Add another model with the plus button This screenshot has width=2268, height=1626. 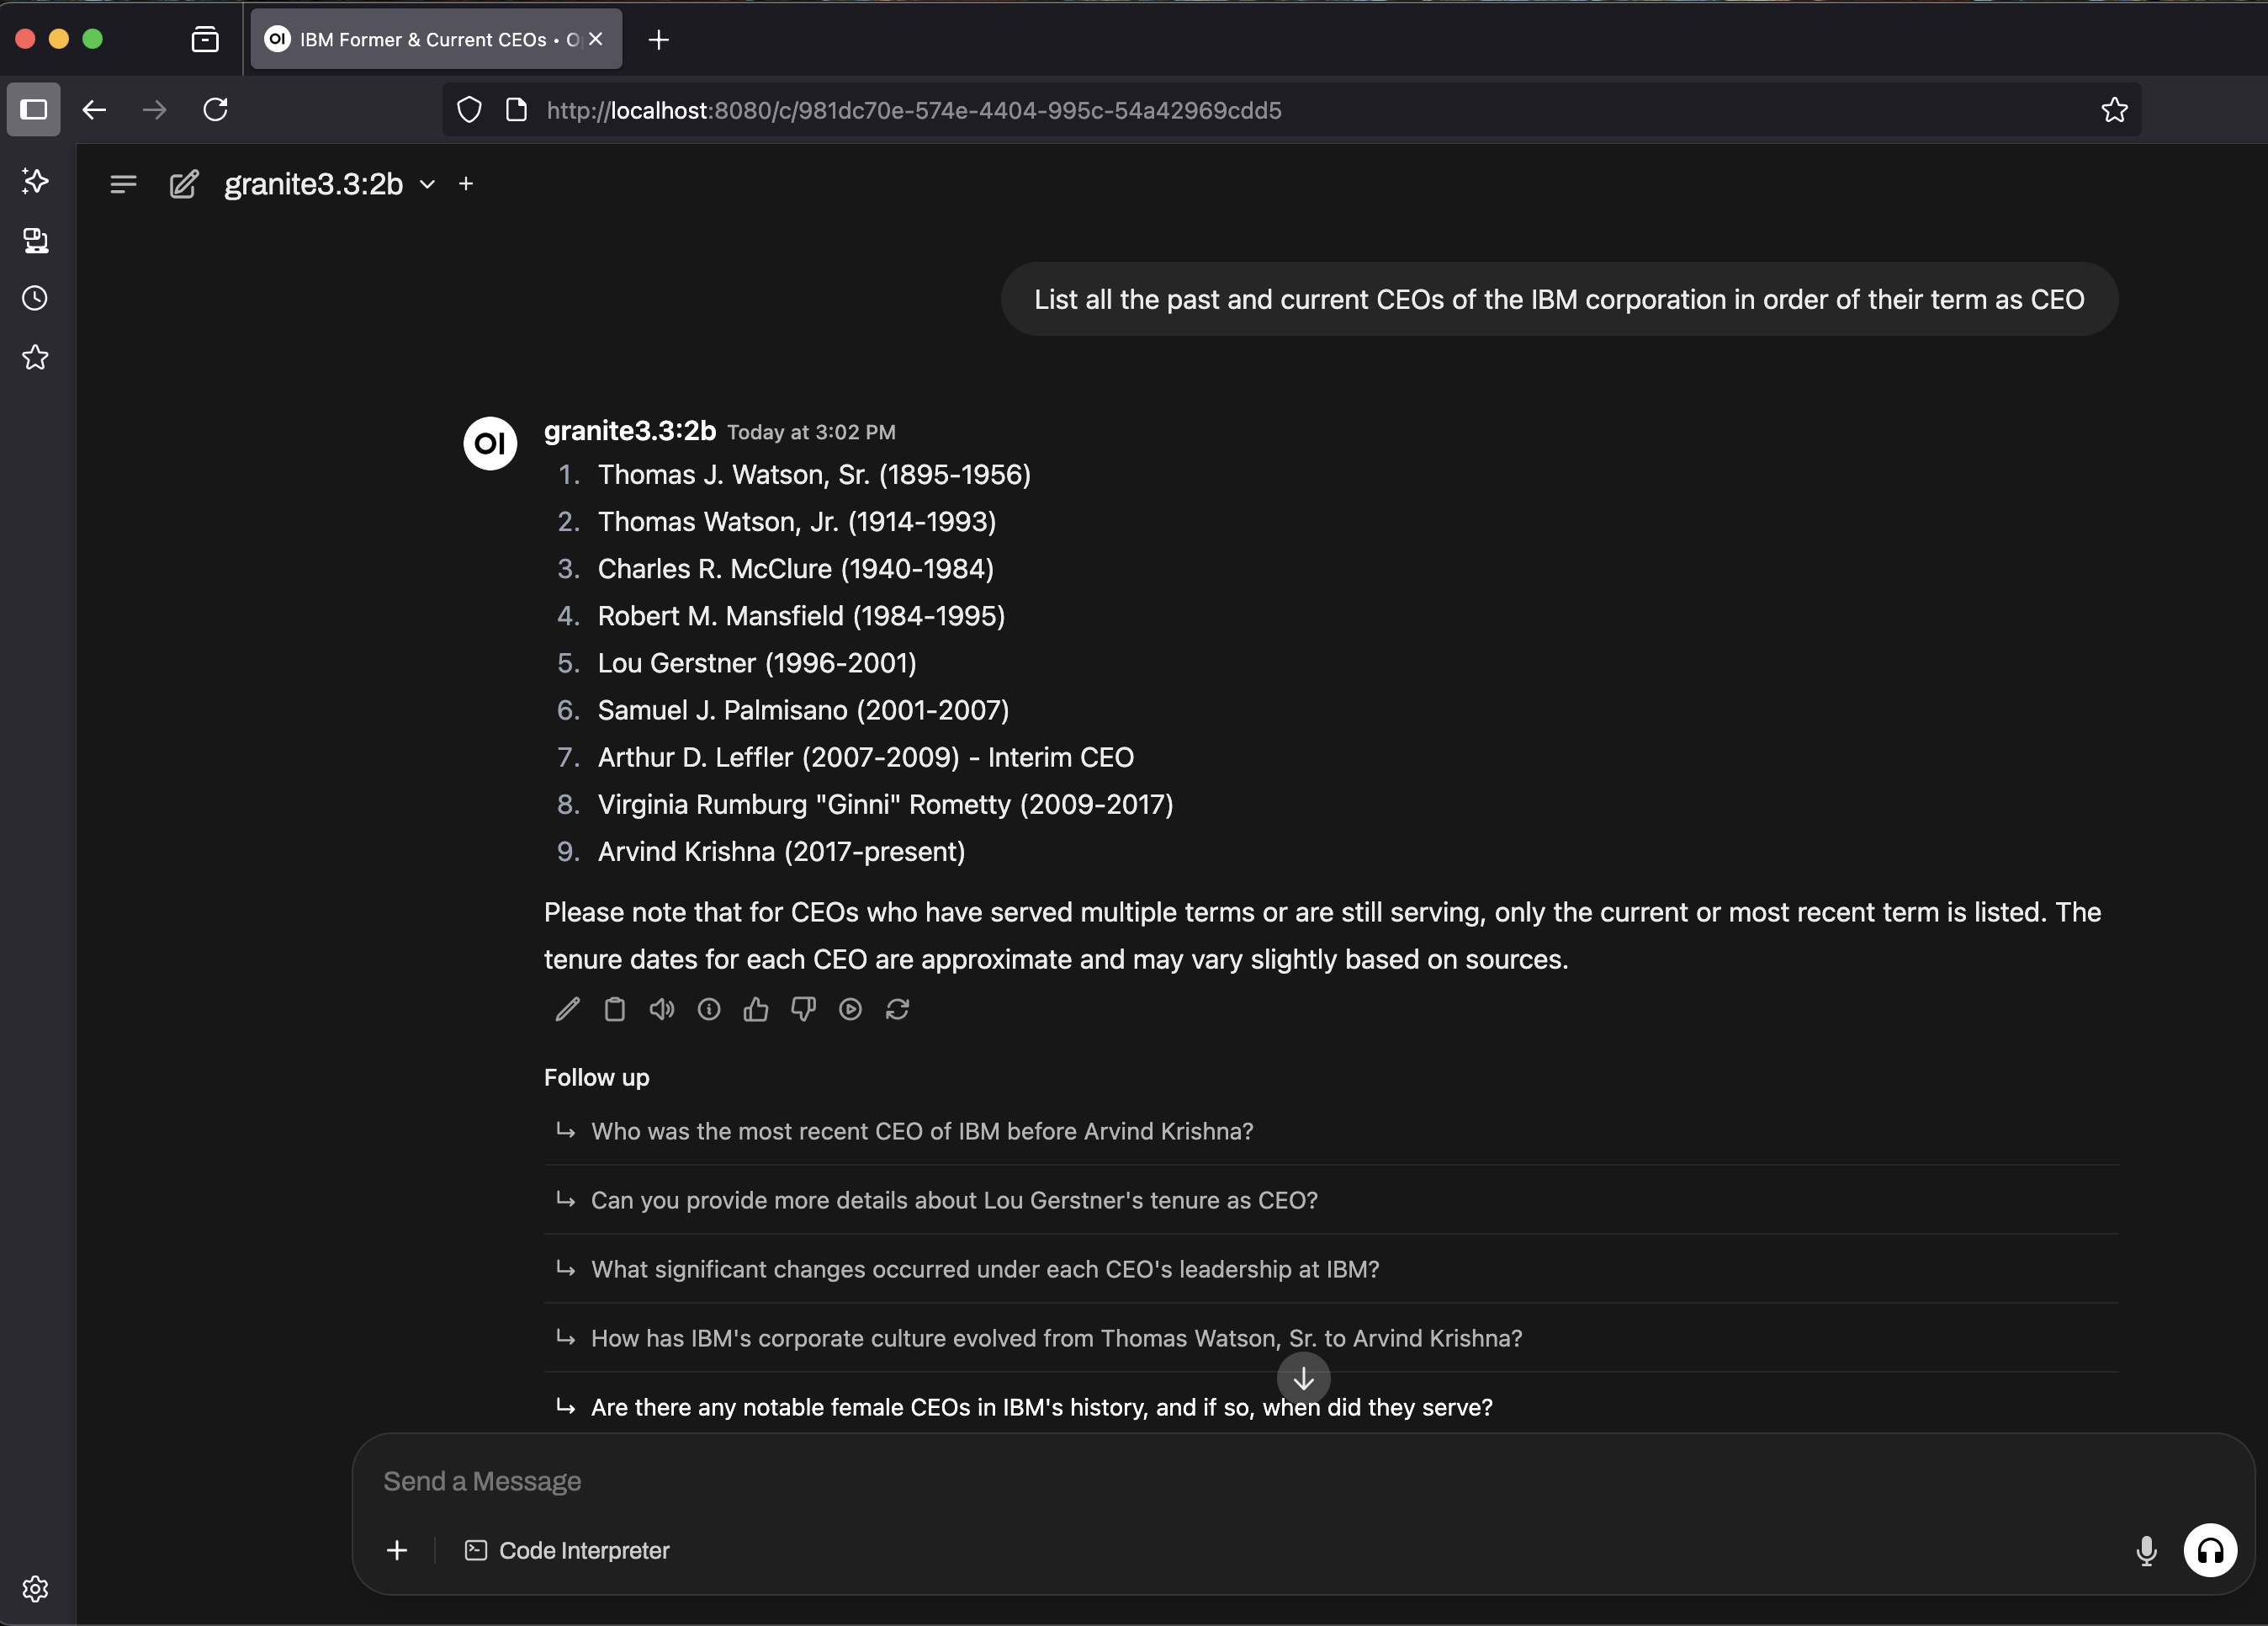tap(466, 184)
